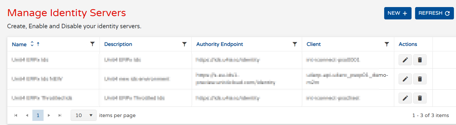Select page 1 in the pager
Screen dimensions: 456x125
(x=38, y=115)
